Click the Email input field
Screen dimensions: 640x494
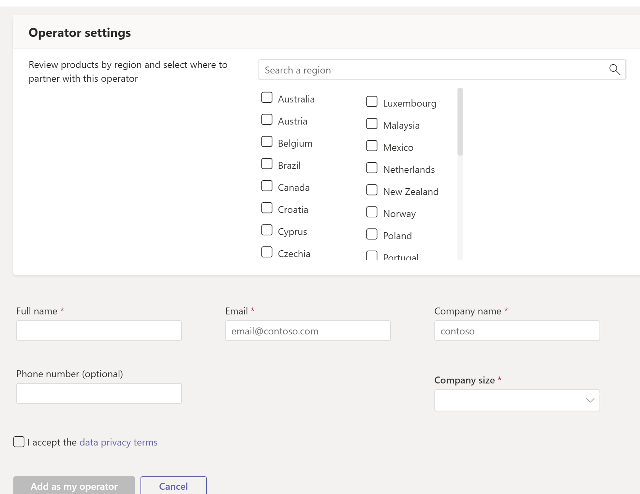point(307,331)
